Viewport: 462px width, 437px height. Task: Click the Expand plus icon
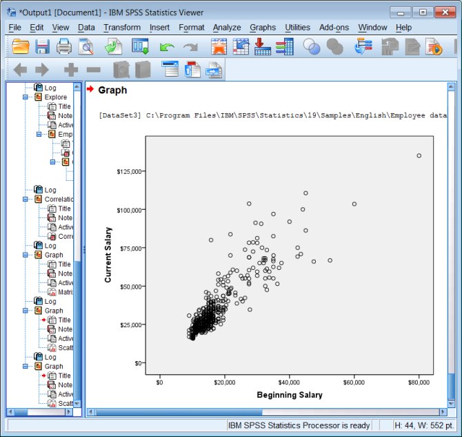(x=71, y=70)
